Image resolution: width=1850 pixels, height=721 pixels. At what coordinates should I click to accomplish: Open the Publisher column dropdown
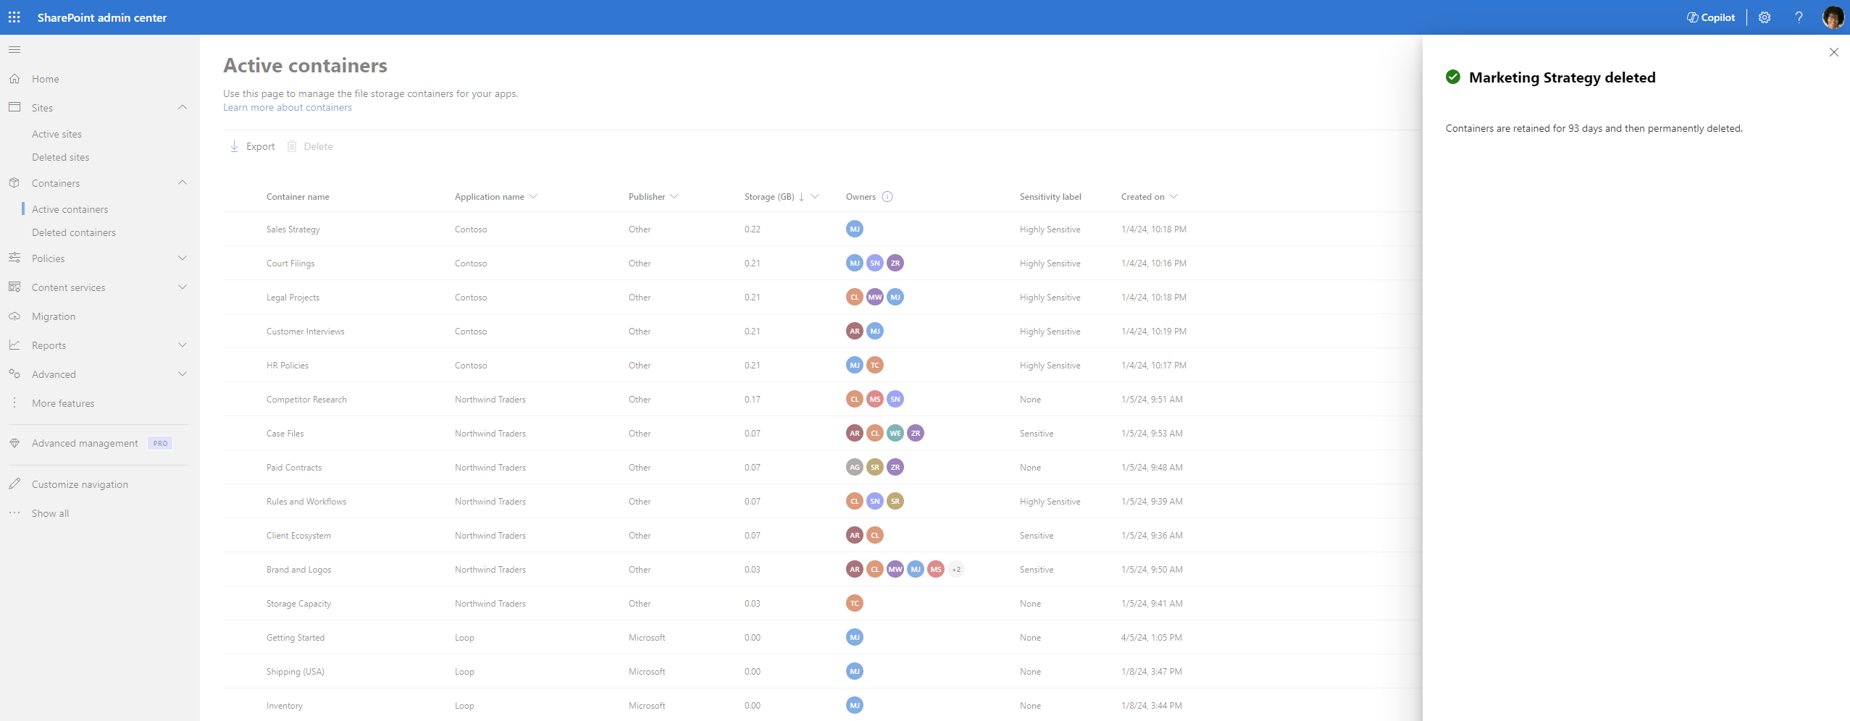[674, 197]
